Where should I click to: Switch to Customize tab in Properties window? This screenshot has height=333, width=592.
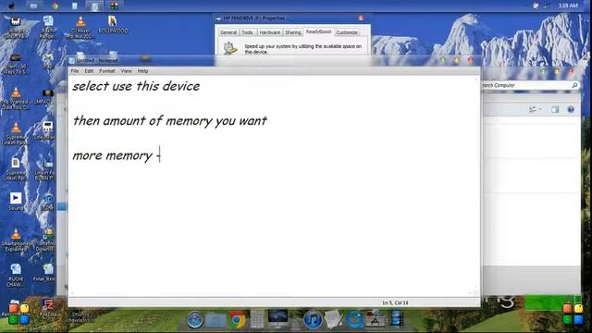(x=347, y=32)
